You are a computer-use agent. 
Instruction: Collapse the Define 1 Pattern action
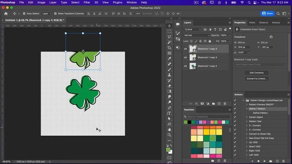pos(247,109)
